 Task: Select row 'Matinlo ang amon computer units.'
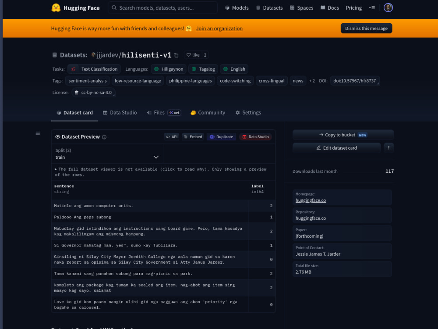click(163, 206)
